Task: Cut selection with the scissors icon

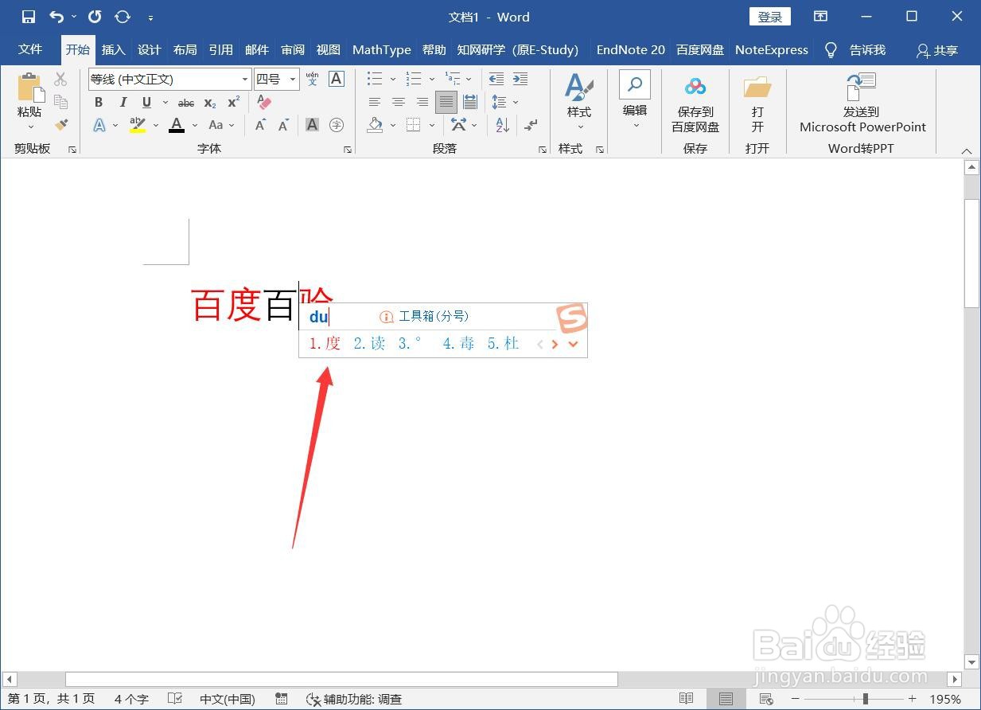Action: click(60, 79)
